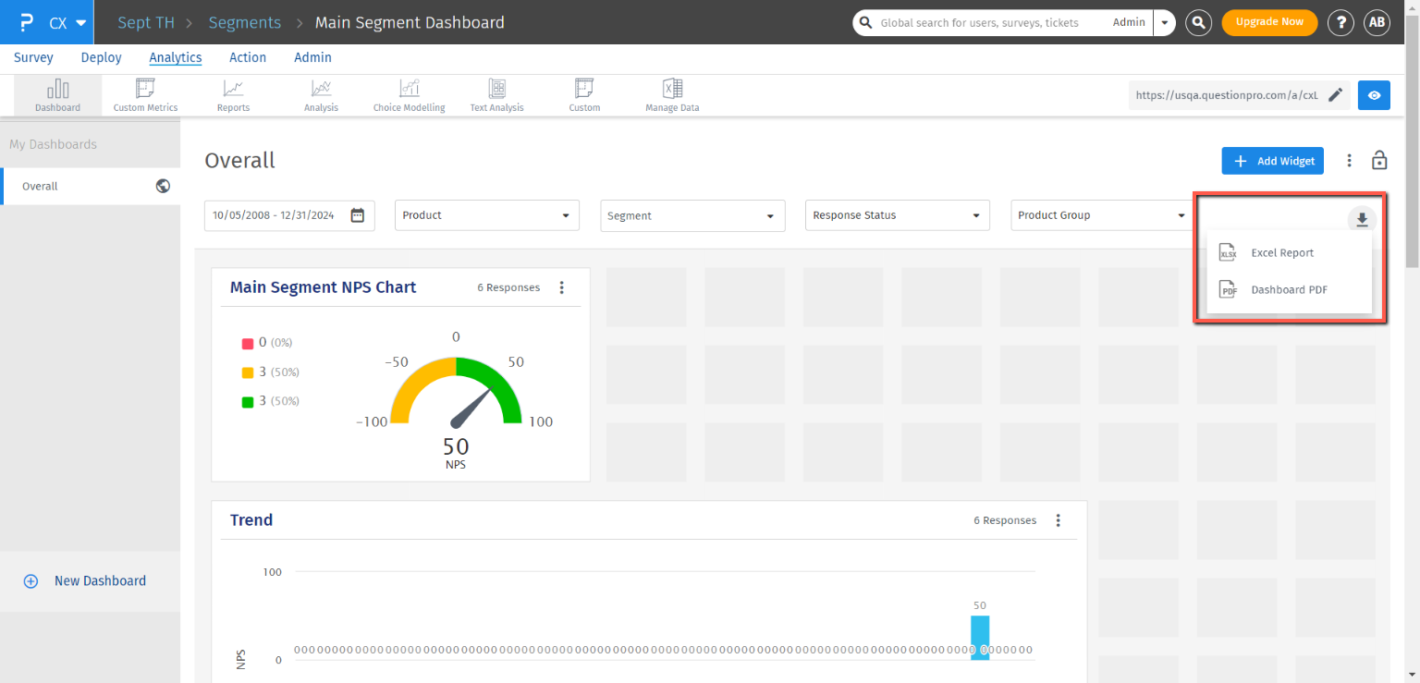Edit the dashboard URL with pencil icon
This screenshot has height=683, width=1420.
tap(1335, 95)
